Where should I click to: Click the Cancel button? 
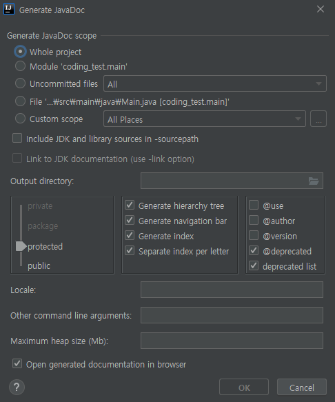[302, 387]
